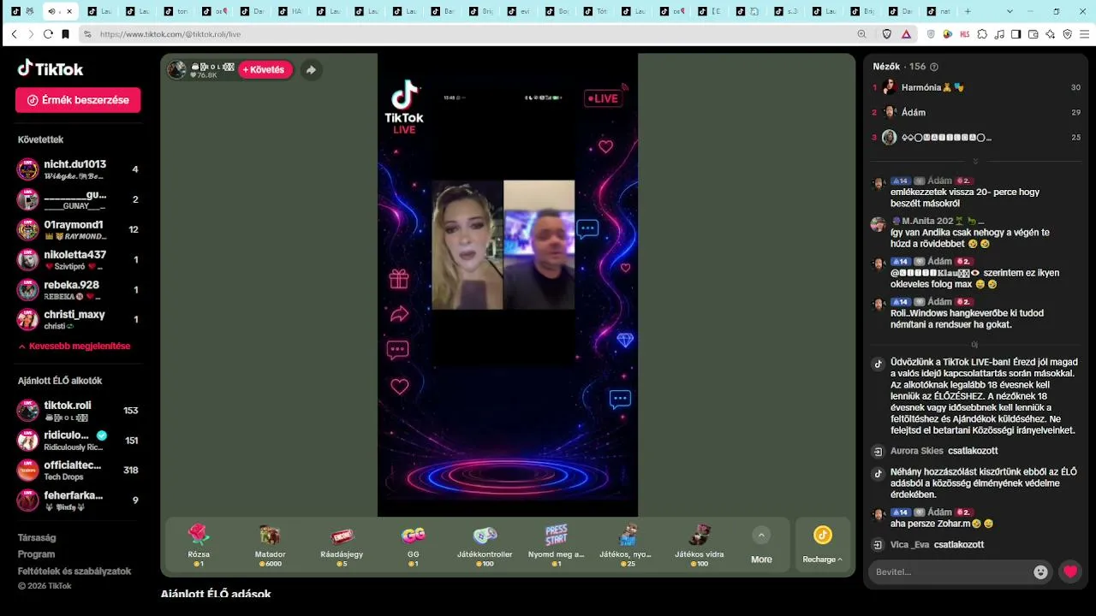Close the active browser tab
This screenshot has width=1096, height=616.
tap(69, 11)
